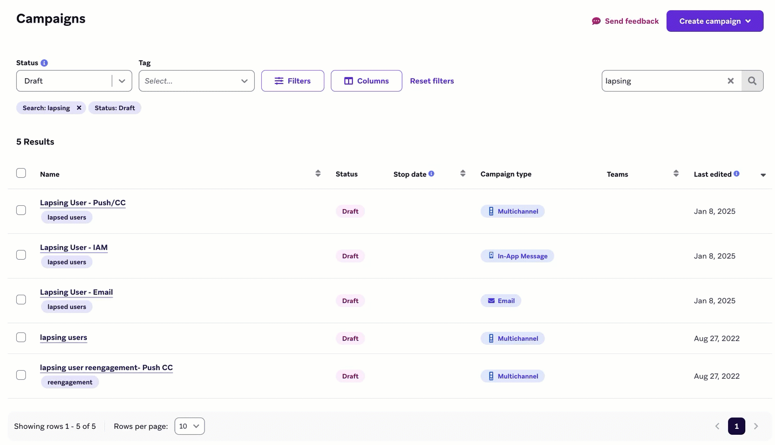The width and height of the screenshot is (775, 445).
Task: Click Reset filters link
Action: coord(432,81)
